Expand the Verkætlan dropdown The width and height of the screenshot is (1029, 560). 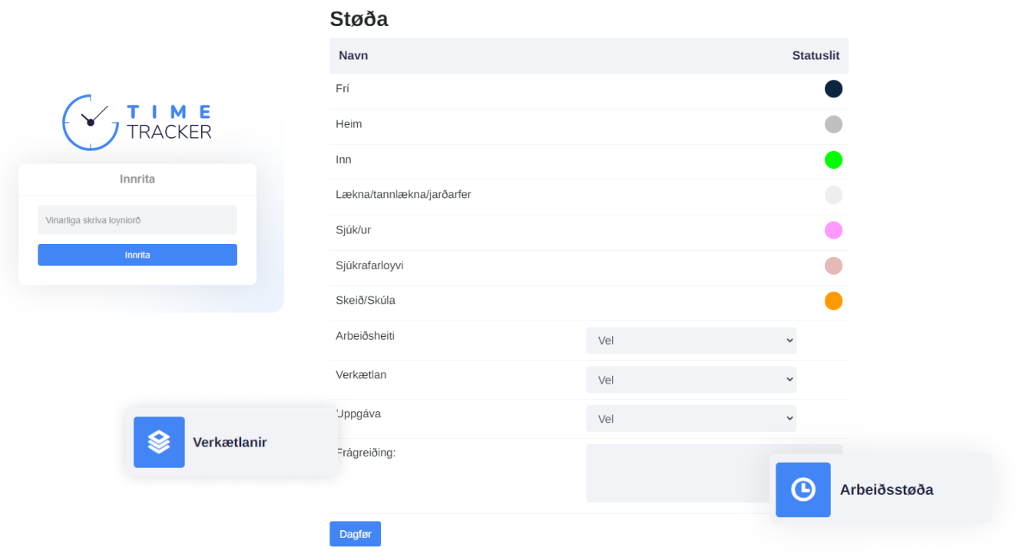(690, 380)
